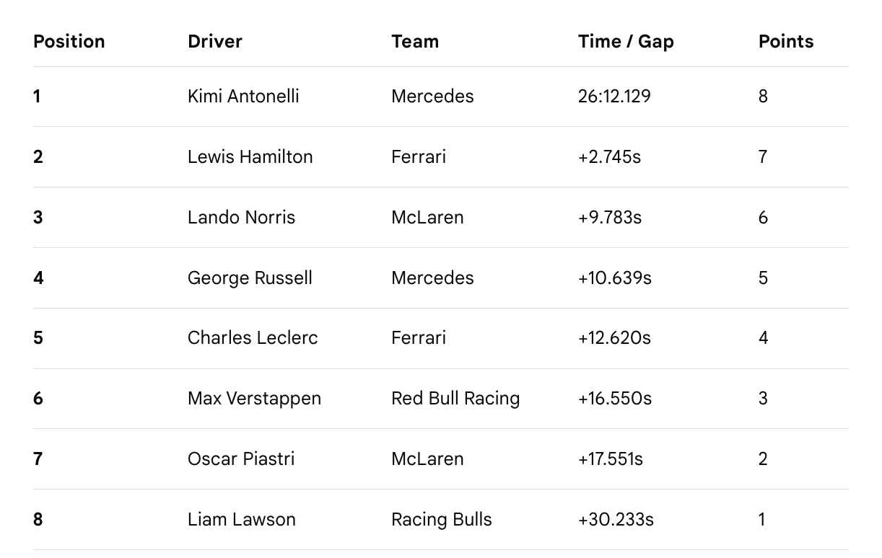Click the Driver column header
This screenshot has height=558, width=882.
coord(215,41)
